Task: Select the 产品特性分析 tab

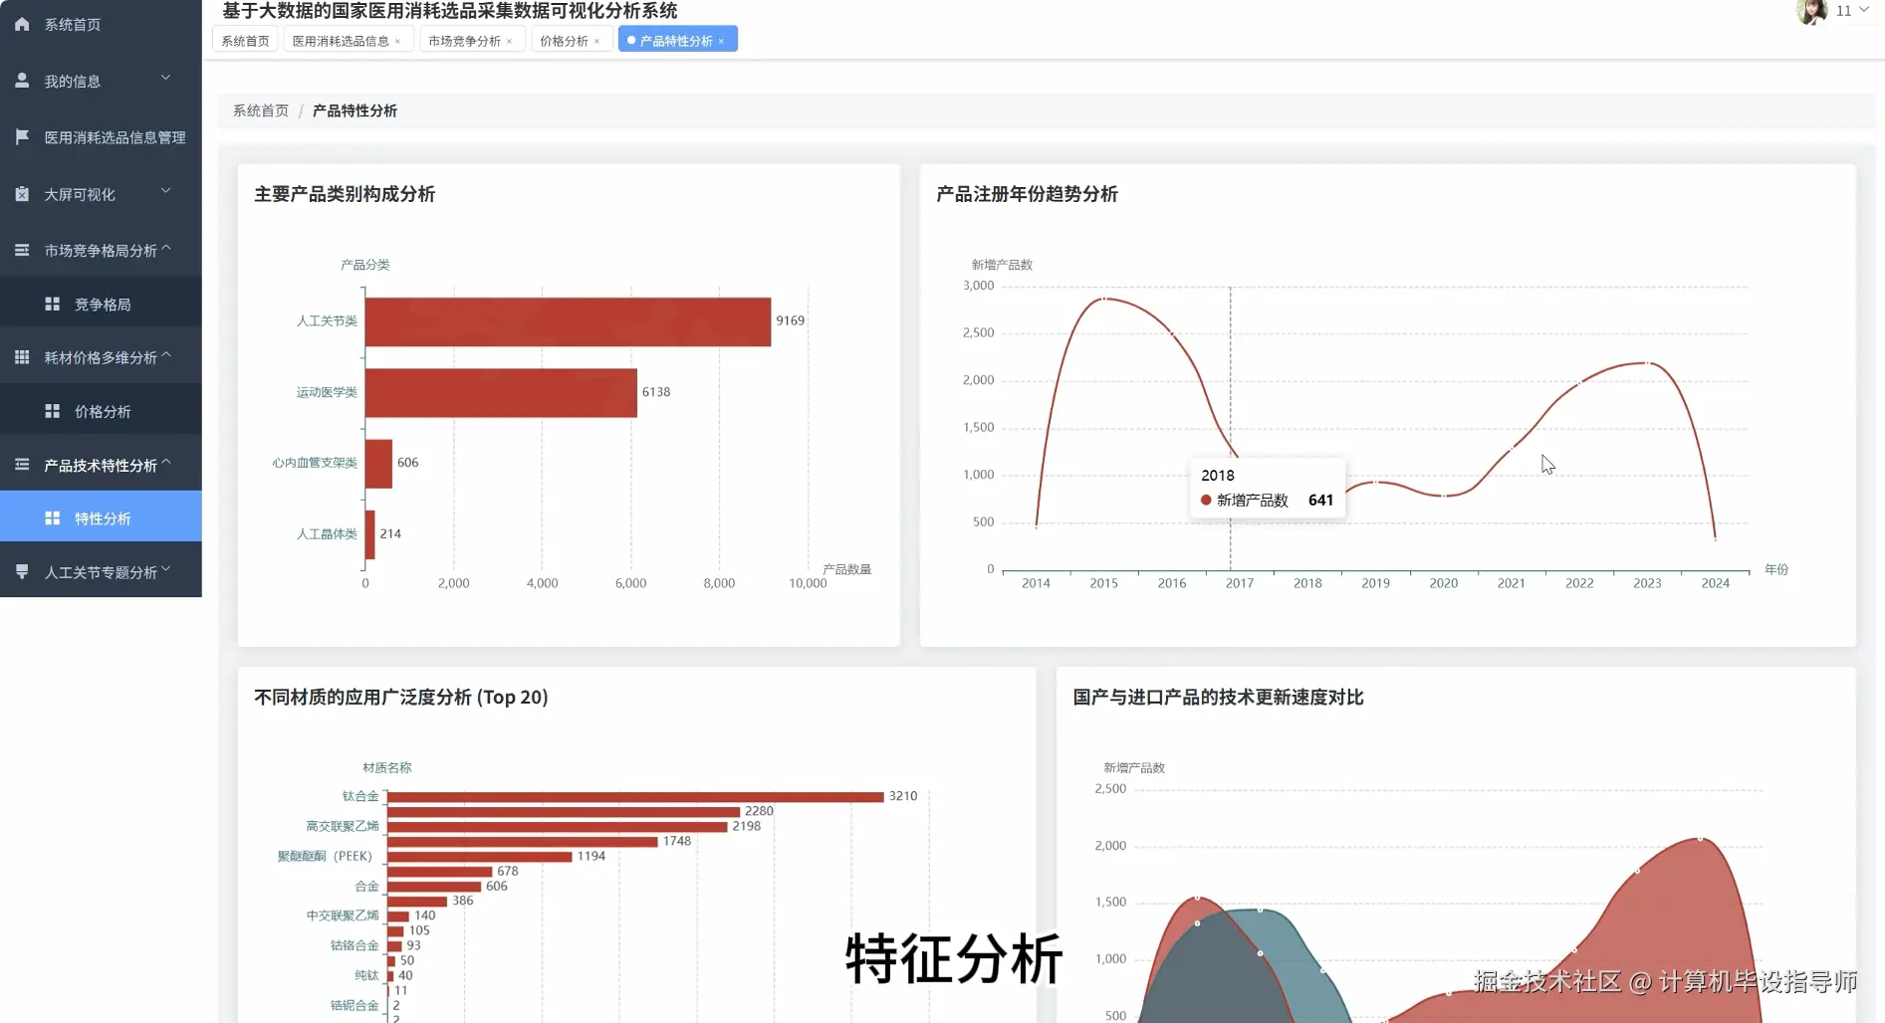Action: (676, 41)
